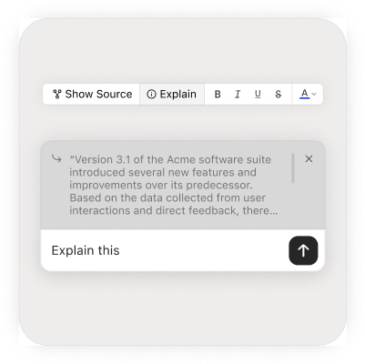Click the quoted "Version 3.1 of the Acme" line
The width and height of the screenshot is (365, 364).
pyautogui.click(x=170, y=159)
